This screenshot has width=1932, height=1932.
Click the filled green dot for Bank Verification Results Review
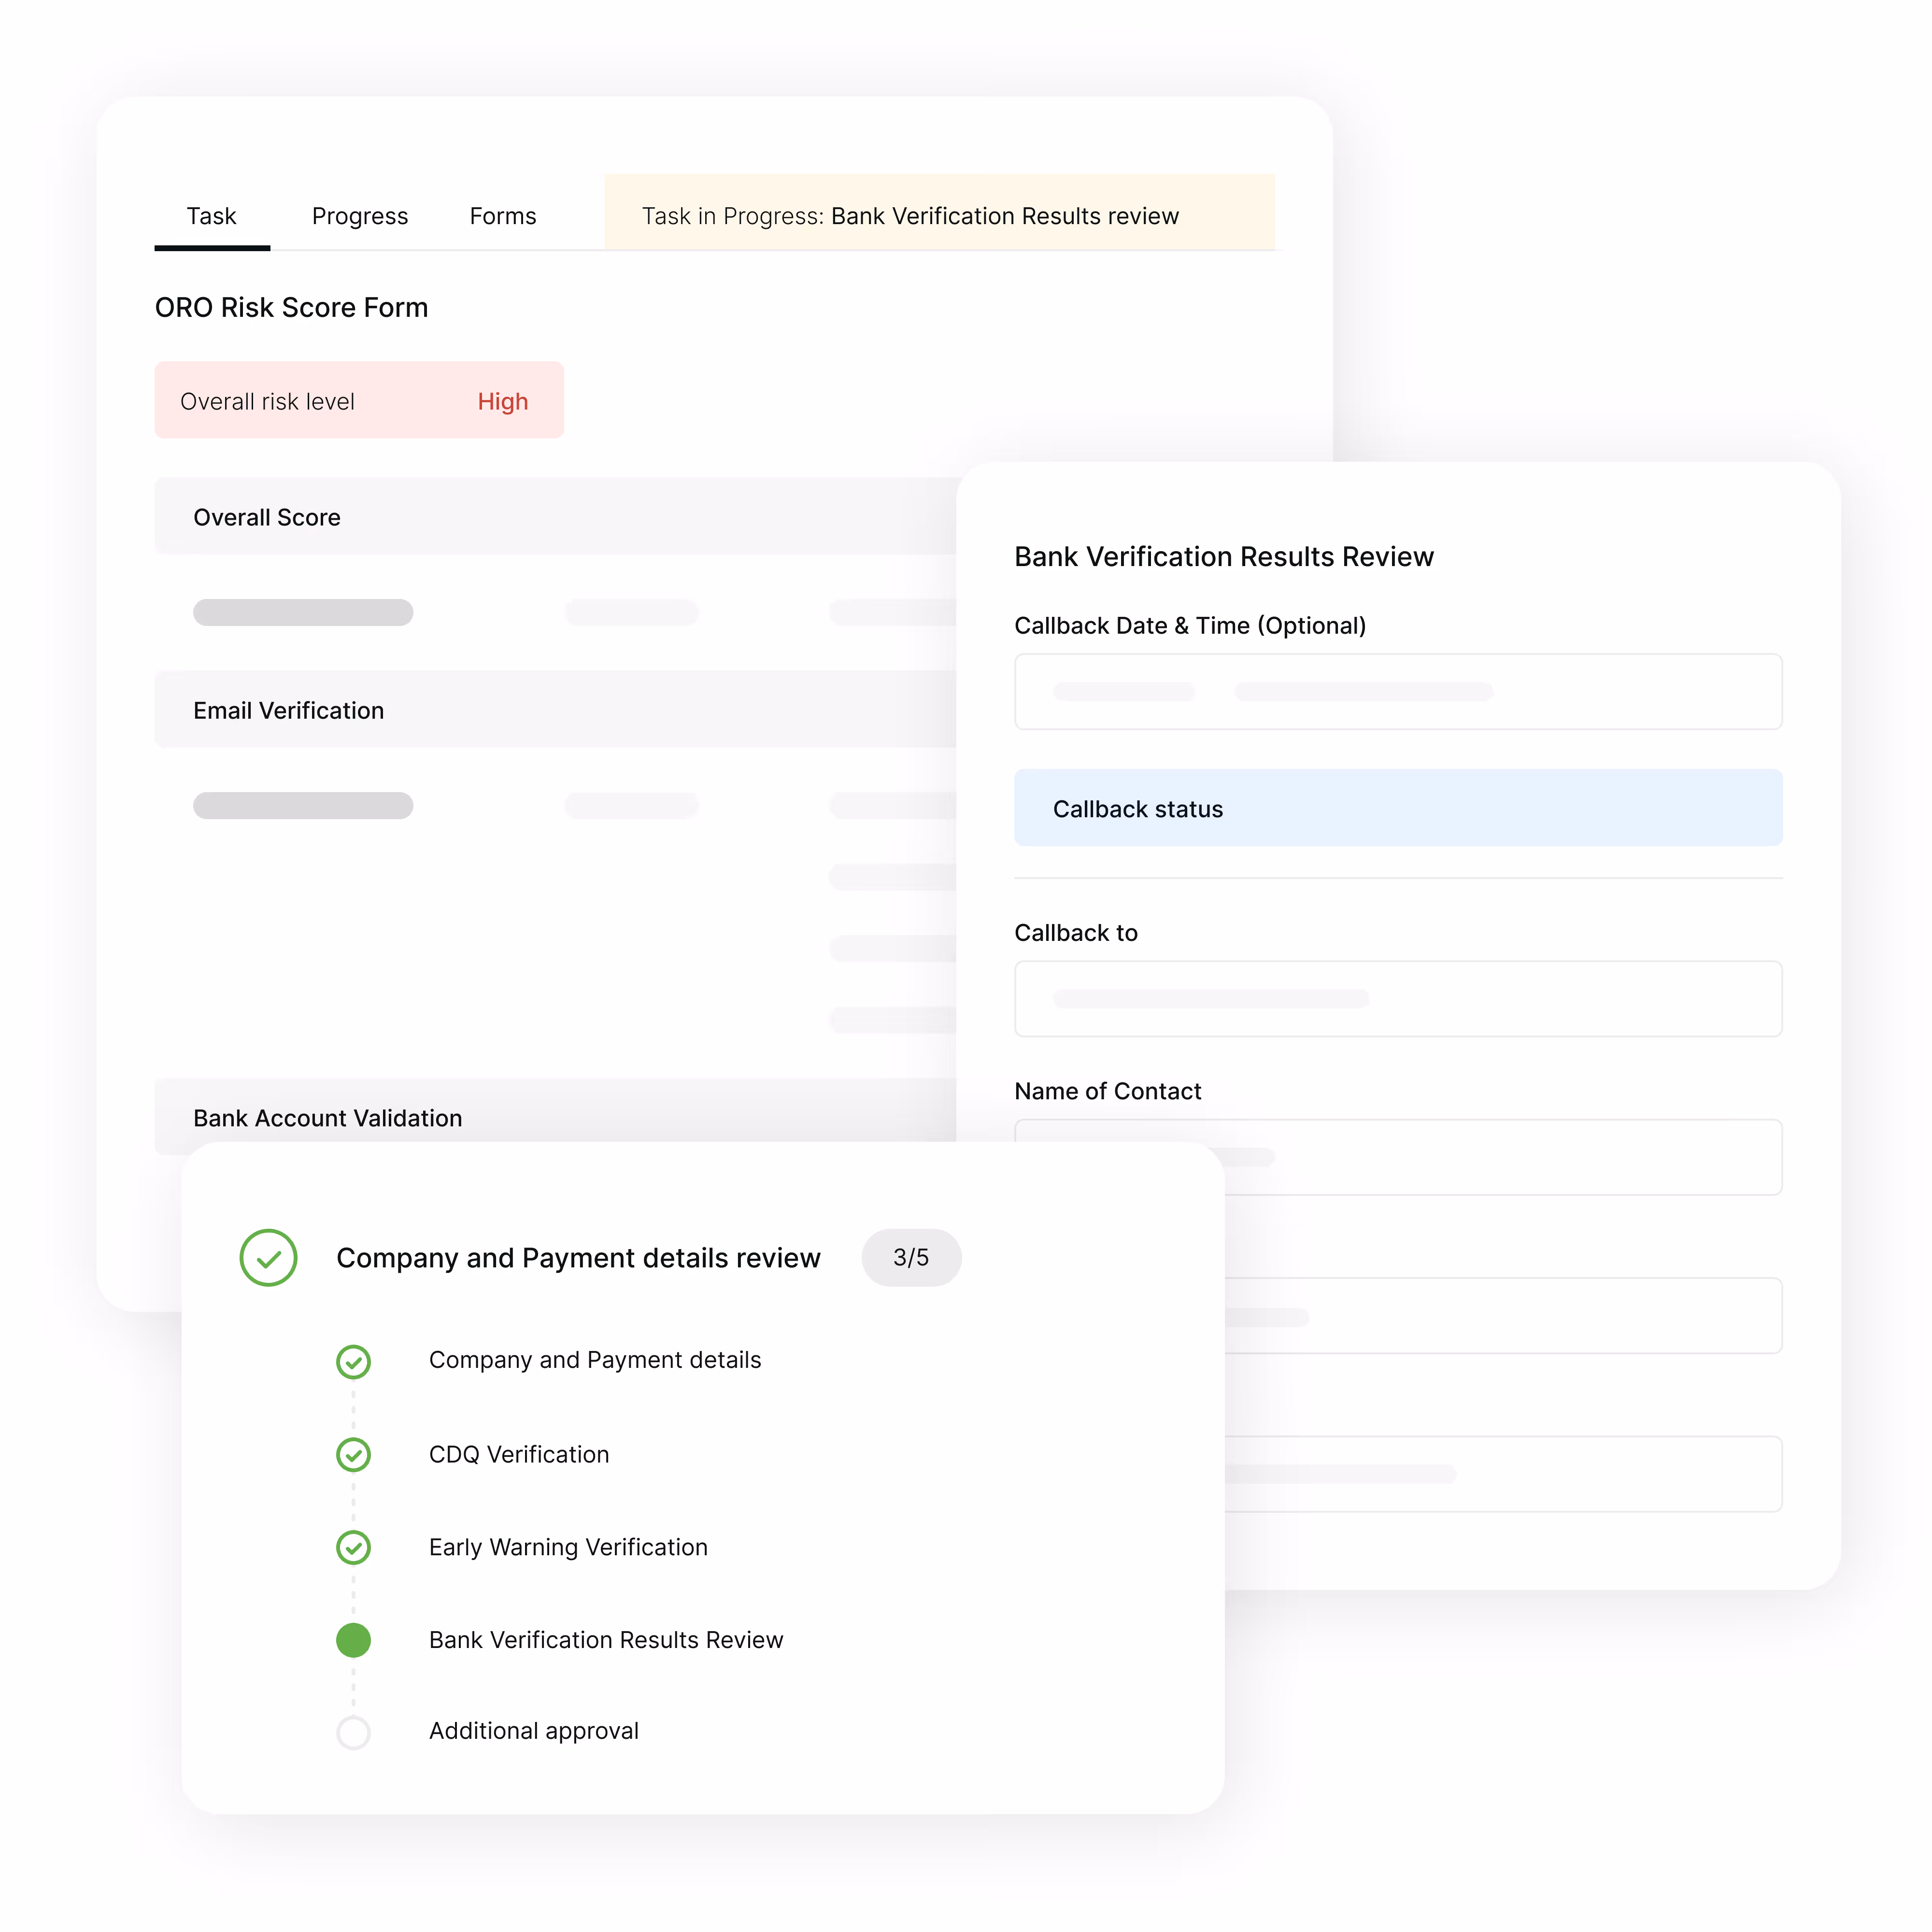tap(353, 1640)
